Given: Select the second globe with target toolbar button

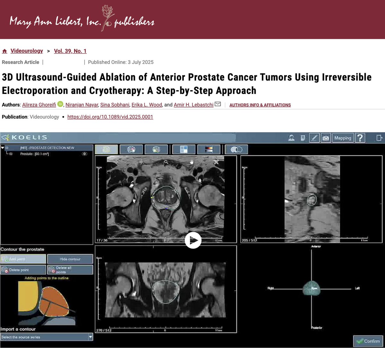Looking at the screenshot, I should (131, 149).
